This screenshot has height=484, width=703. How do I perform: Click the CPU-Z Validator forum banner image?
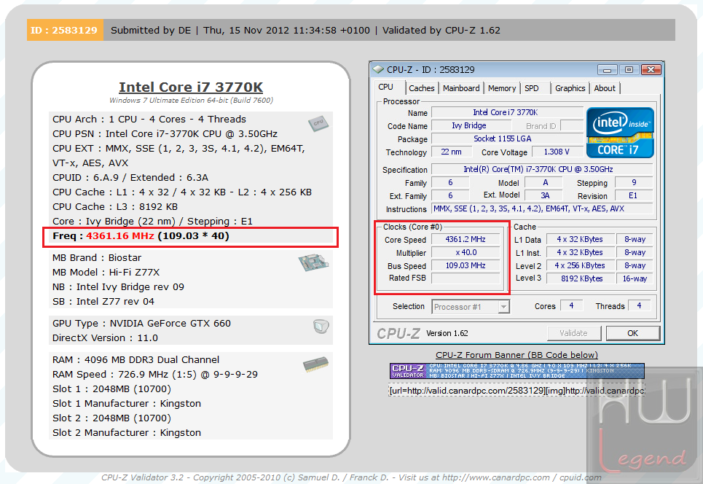517,371
